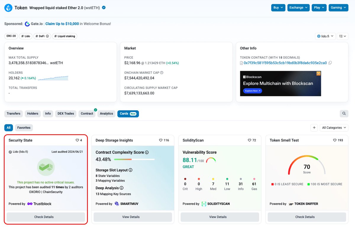Image resolution: width=355 pixels, height=227 pixels.
Task: Switch to the Contract tab
Action: click(87, 114)
